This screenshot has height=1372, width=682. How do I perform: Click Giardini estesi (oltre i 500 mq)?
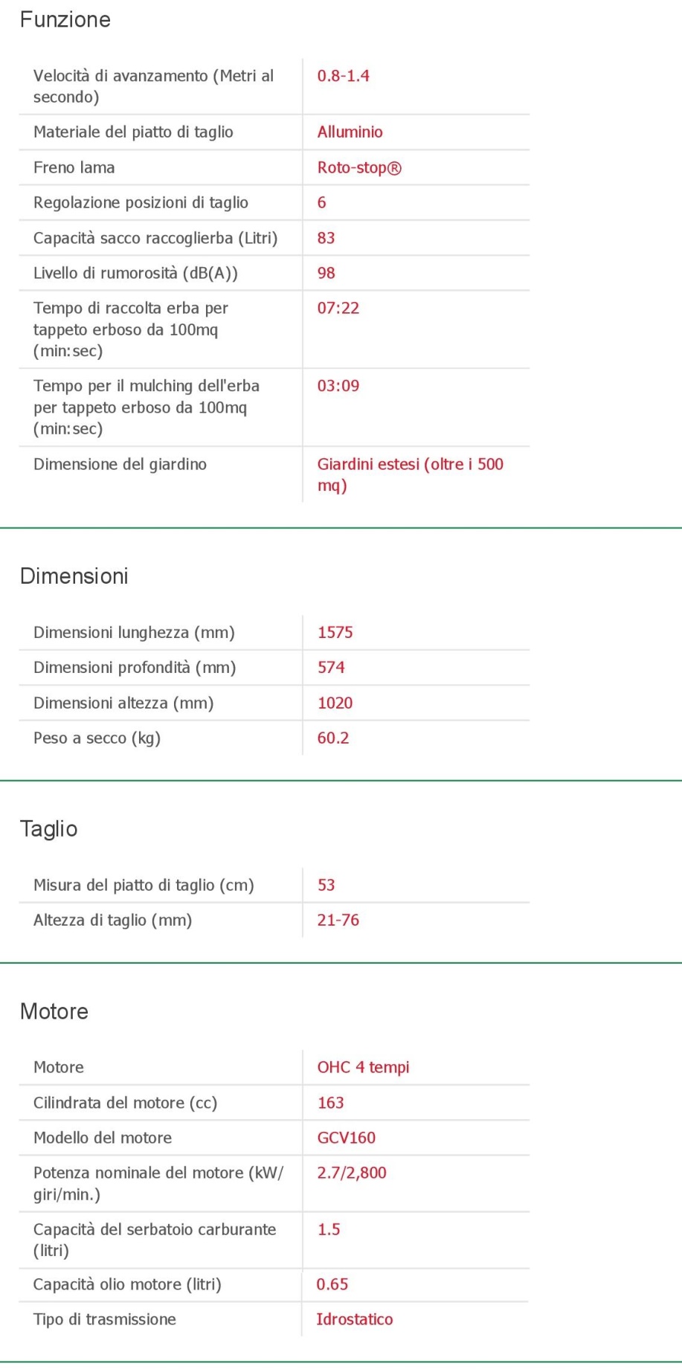pos(411,474)
